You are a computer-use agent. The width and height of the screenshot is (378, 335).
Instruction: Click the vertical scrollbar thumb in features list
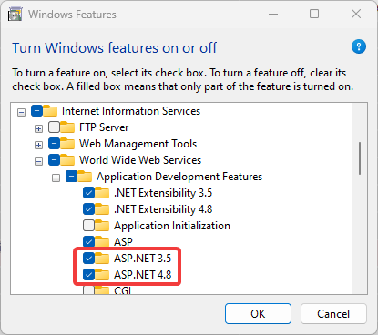pos(360,158)
